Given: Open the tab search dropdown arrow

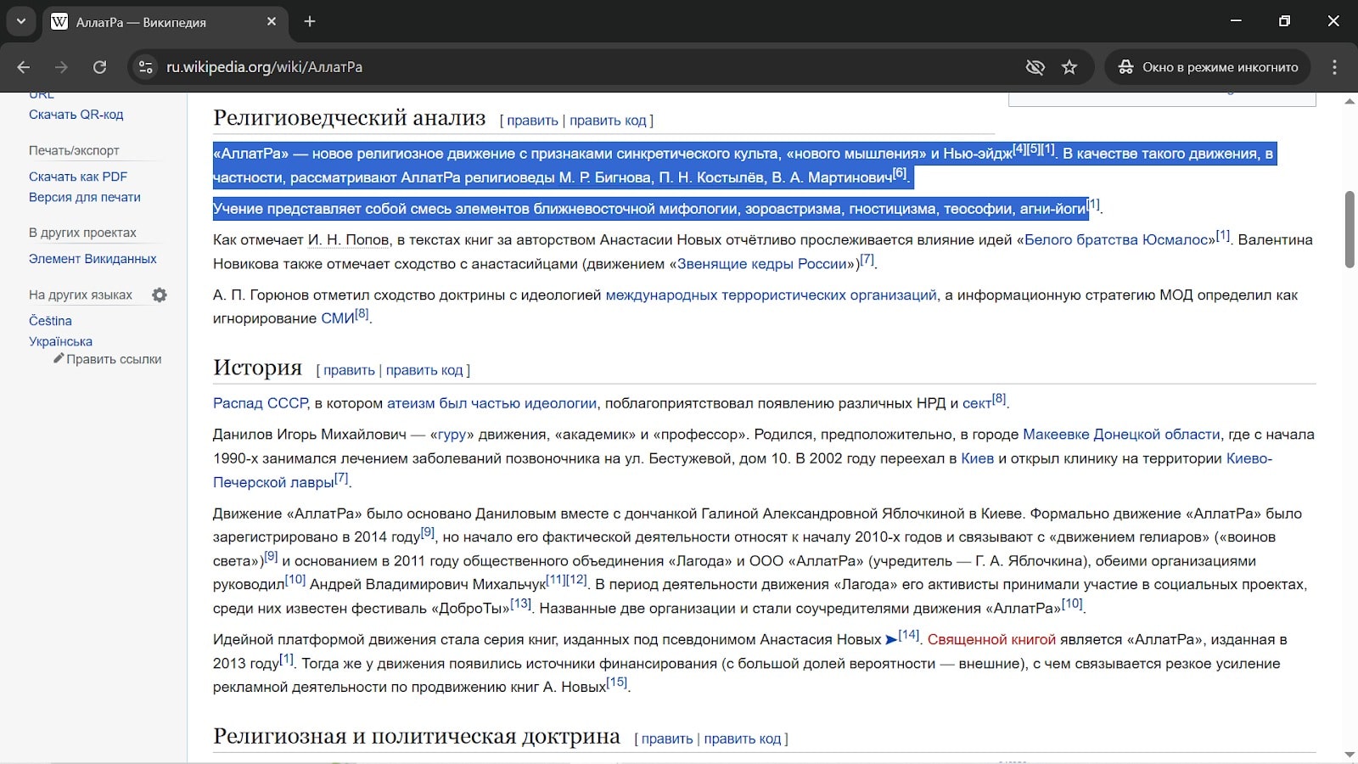Looking at the screenshot, I should [20, 21].
